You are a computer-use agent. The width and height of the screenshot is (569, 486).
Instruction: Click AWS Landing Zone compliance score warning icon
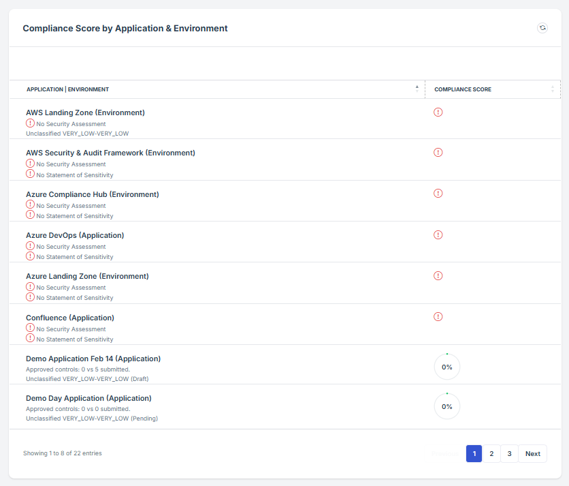[438, 112]
